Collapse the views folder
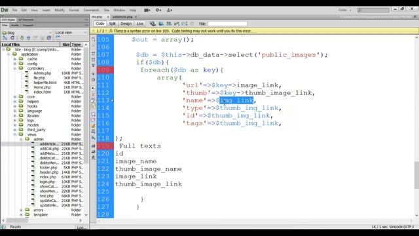 tap(15, 134)
